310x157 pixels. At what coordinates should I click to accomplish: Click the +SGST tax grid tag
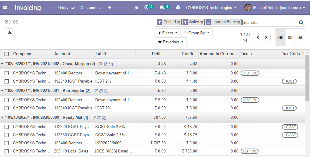(290, 127)
